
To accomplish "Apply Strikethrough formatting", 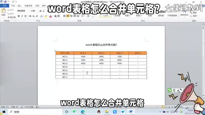I will click(x=30, y=16).
